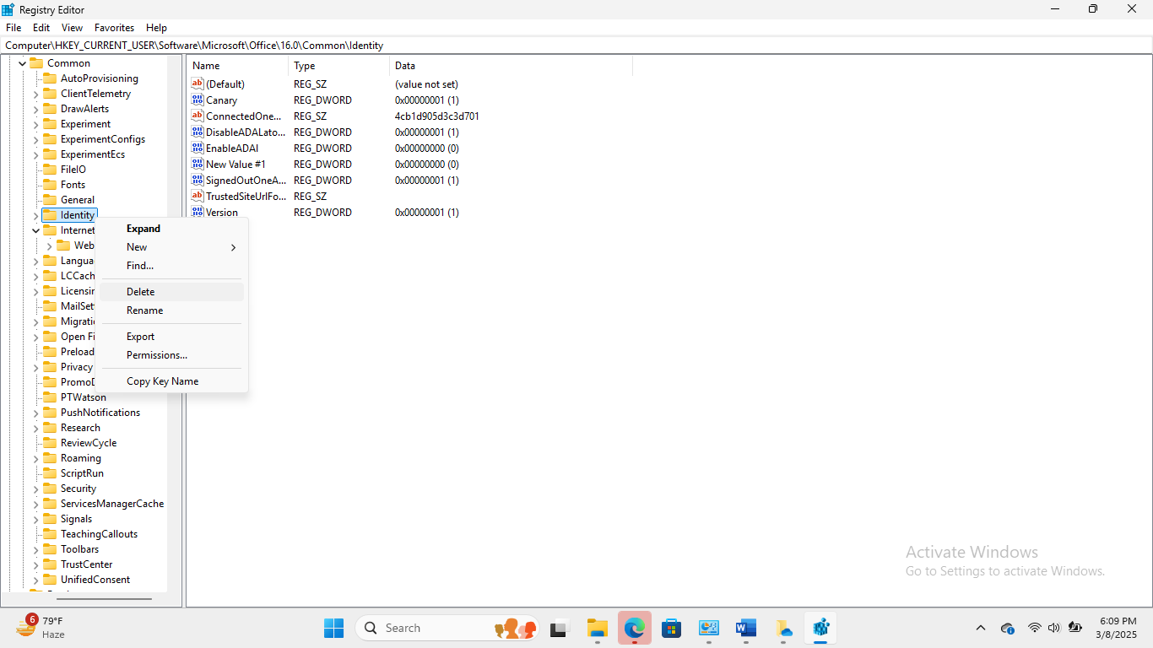The width and height of the screenshot is (1153, 648).
Task: Expand the ServicesManagerCache key
Action: (36, 504)
